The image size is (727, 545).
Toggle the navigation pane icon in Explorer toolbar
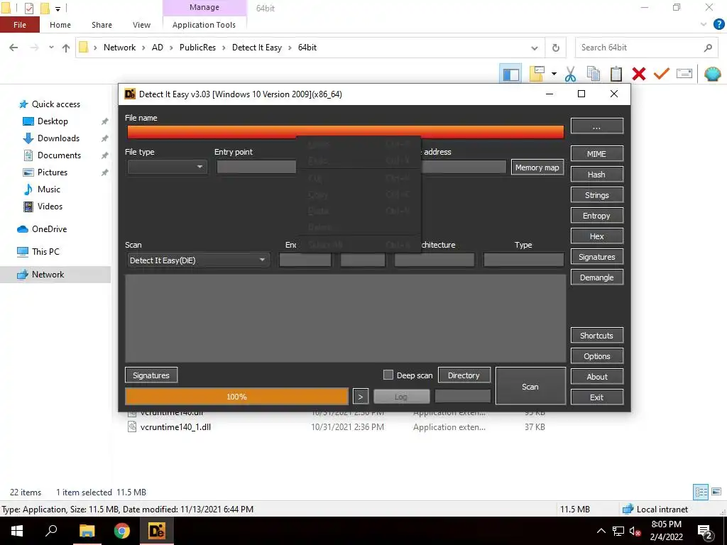click(x=510, y=74)
